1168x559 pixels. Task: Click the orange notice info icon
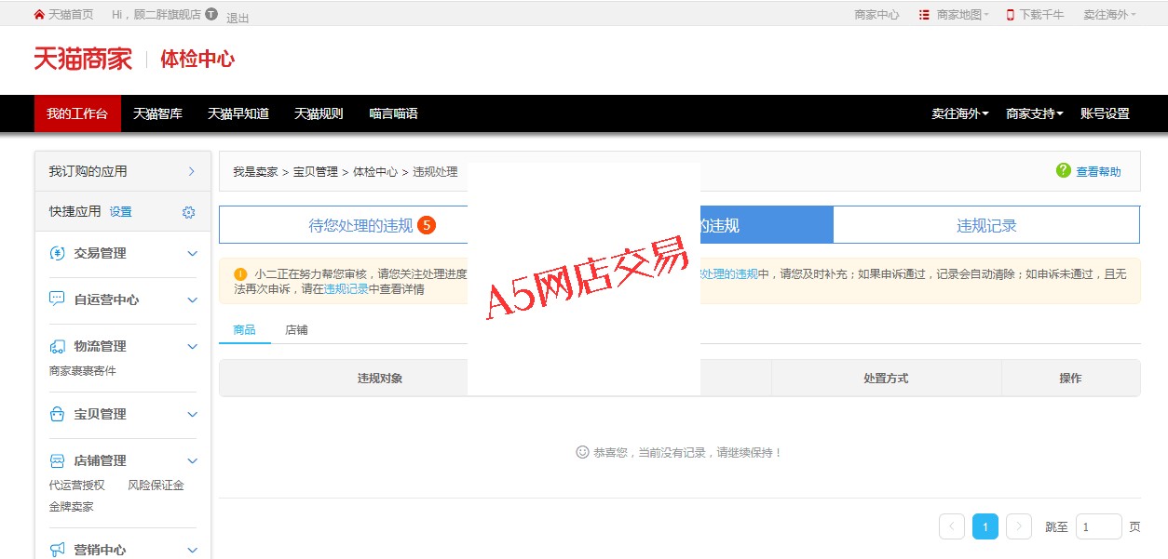(x=240, y=274)
